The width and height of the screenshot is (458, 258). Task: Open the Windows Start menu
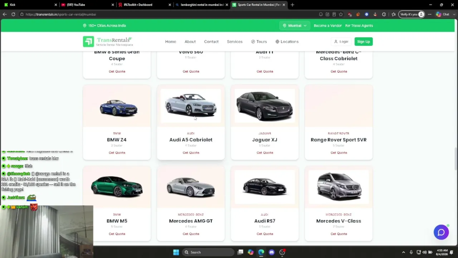click(x=176, y=252)
